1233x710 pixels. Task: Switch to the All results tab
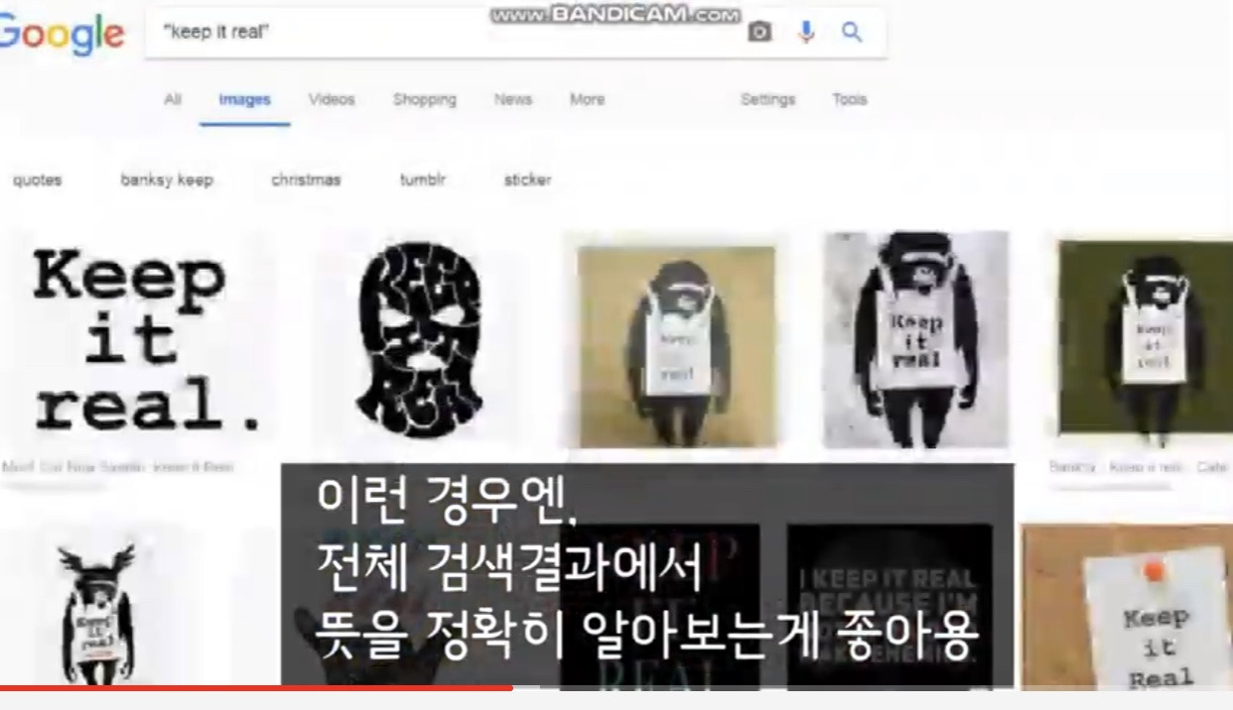173,99
